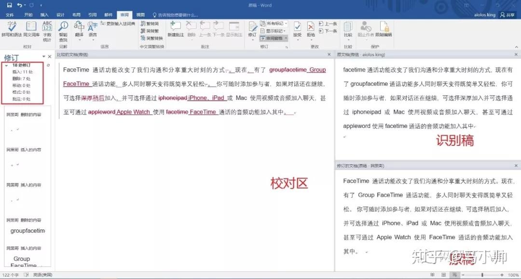
Task: Close the original document pane
Action: point(516,54)
